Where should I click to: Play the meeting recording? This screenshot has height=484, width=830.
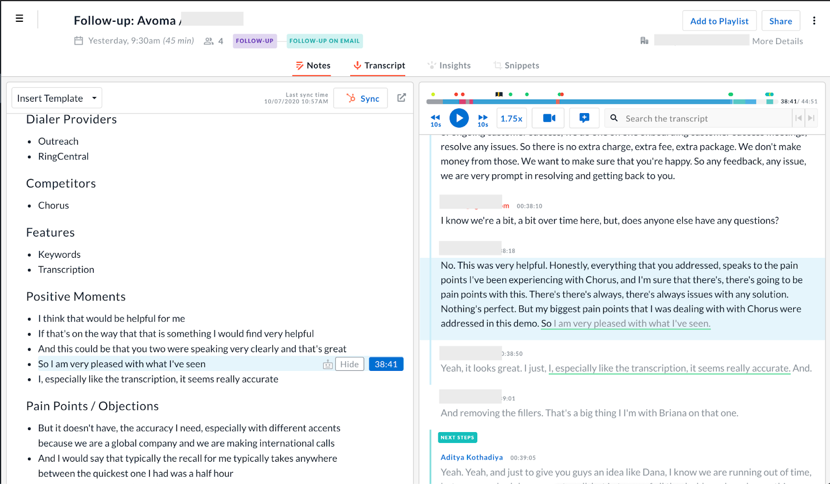coord(459,118)
